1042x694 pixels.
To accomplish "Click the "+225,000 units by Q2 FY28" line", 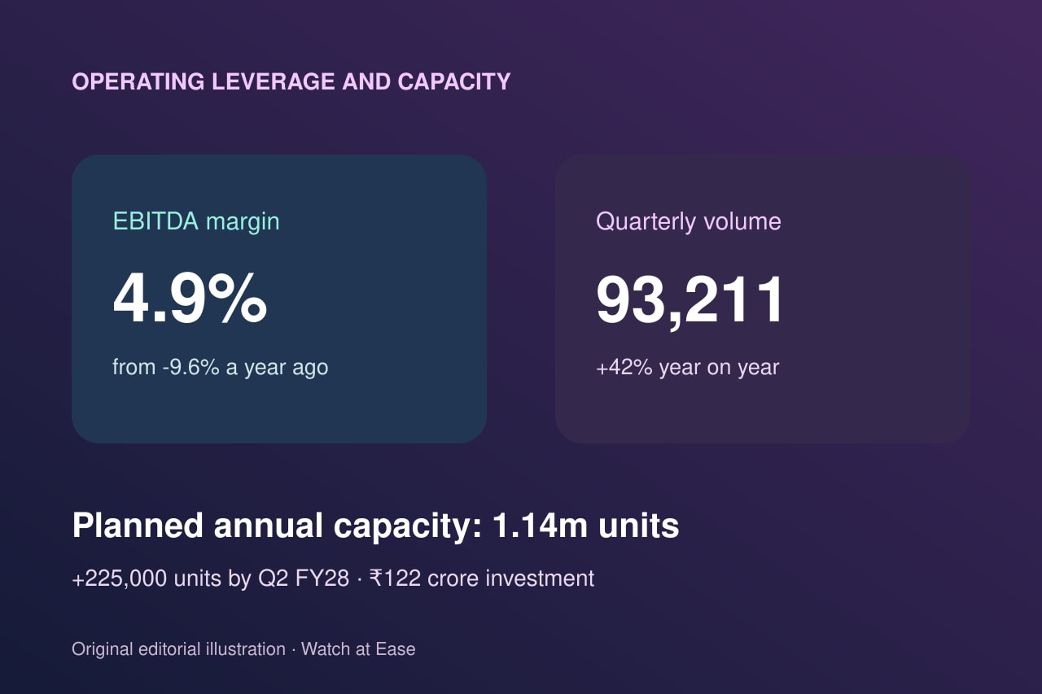I will click(x=333, y=578).
